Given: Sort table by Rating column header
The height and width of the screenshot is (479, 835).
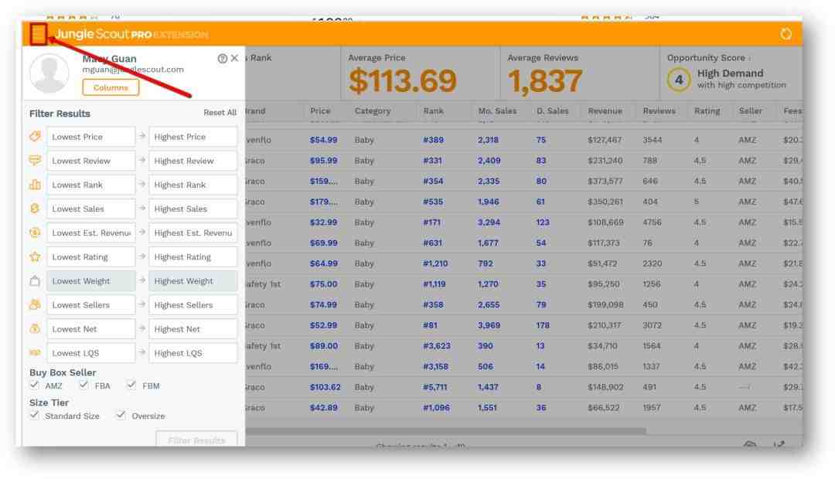Looking at the screenshot, I should click(707, 111).
